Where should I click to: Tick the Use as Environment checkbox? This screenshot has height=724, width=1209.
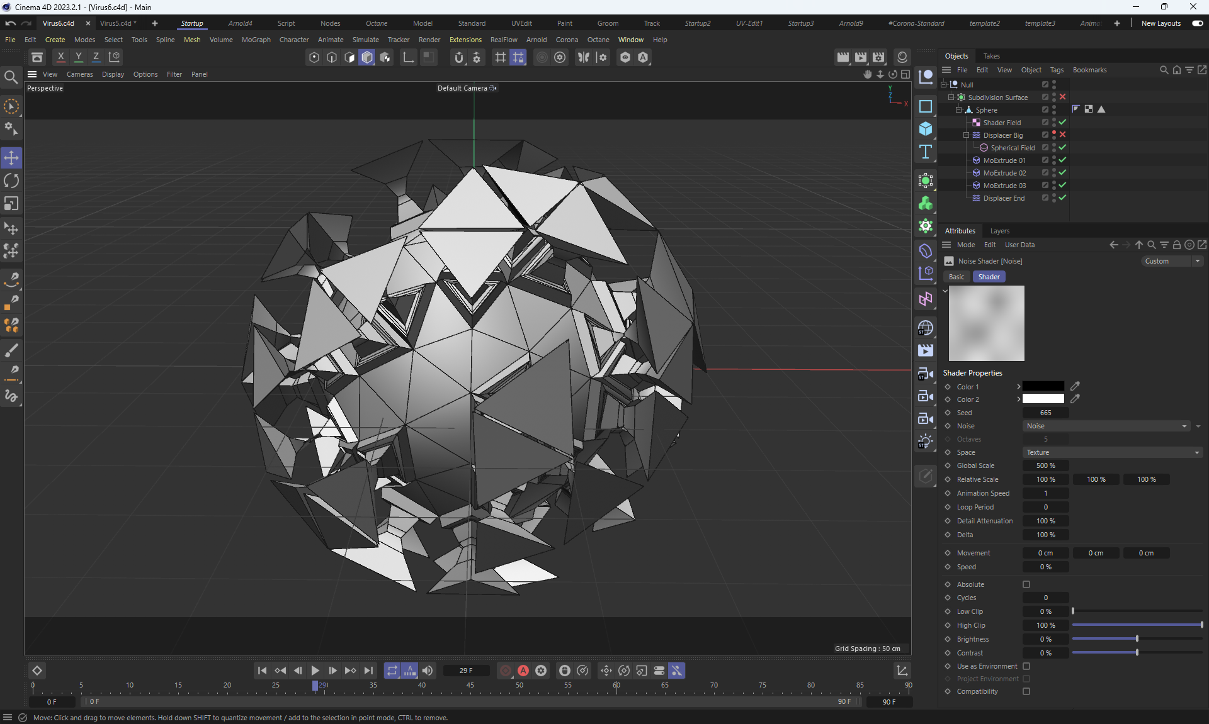[x=1026, y=666]
